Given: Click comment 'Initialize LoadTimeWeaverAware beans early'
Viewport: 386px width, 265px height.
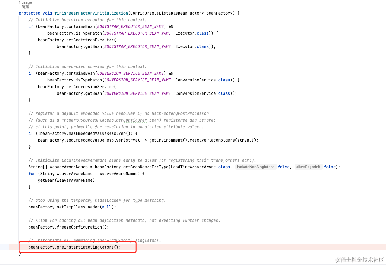Looking at the screenshot, I should 142,160.
